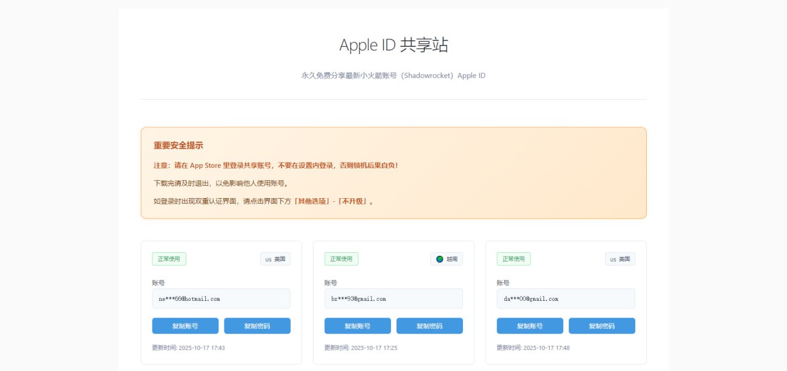This screenshot has width=787, height=371.
Task: Select the br***93@gmail.com account field
Action: tap(393, 298)
